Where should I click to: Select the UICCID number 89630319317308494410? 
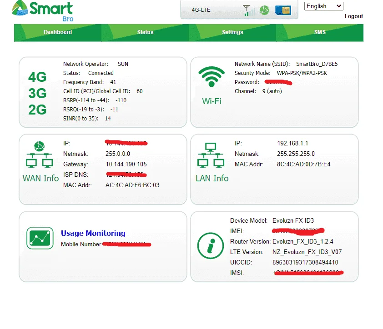pos(305,262)
